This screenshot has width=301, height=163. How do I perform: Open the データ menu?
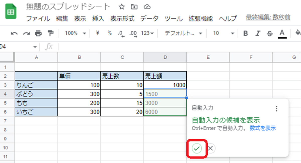tap(149, 19)
